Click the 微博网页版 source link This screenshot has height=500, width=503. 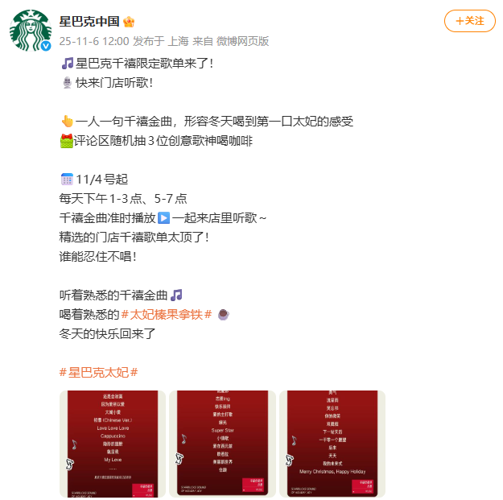pos(242,41)
